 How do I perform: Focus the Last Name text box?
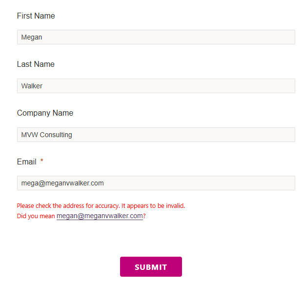(x=156, y=86)
